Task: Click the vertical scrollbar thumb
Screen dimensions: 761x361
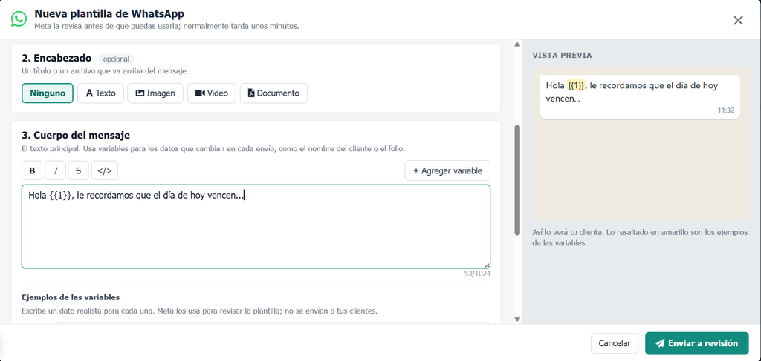Action: 517,180
